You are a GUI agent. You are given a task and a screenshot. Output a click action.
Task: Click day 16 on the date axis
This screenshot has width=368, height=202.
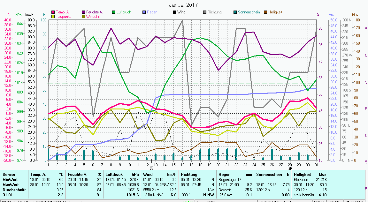(182, 164)
